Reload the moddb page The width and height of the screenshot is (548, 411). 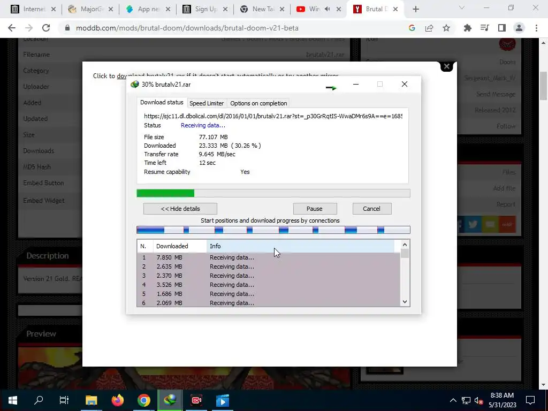point(46,28)
